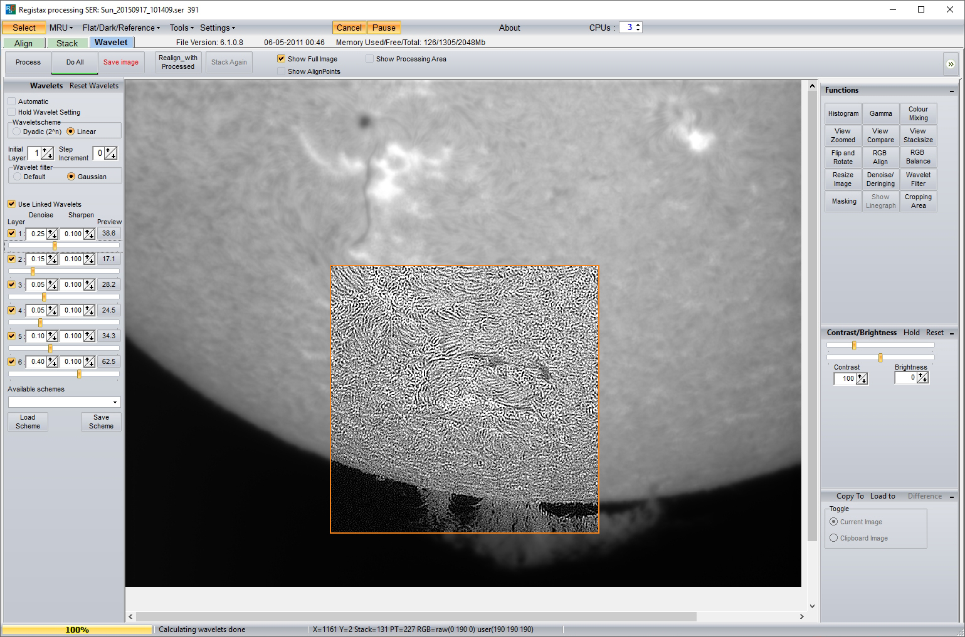Click the Pause button
Image resolution: width=965 pixels, height=637 pixels.
384,28
